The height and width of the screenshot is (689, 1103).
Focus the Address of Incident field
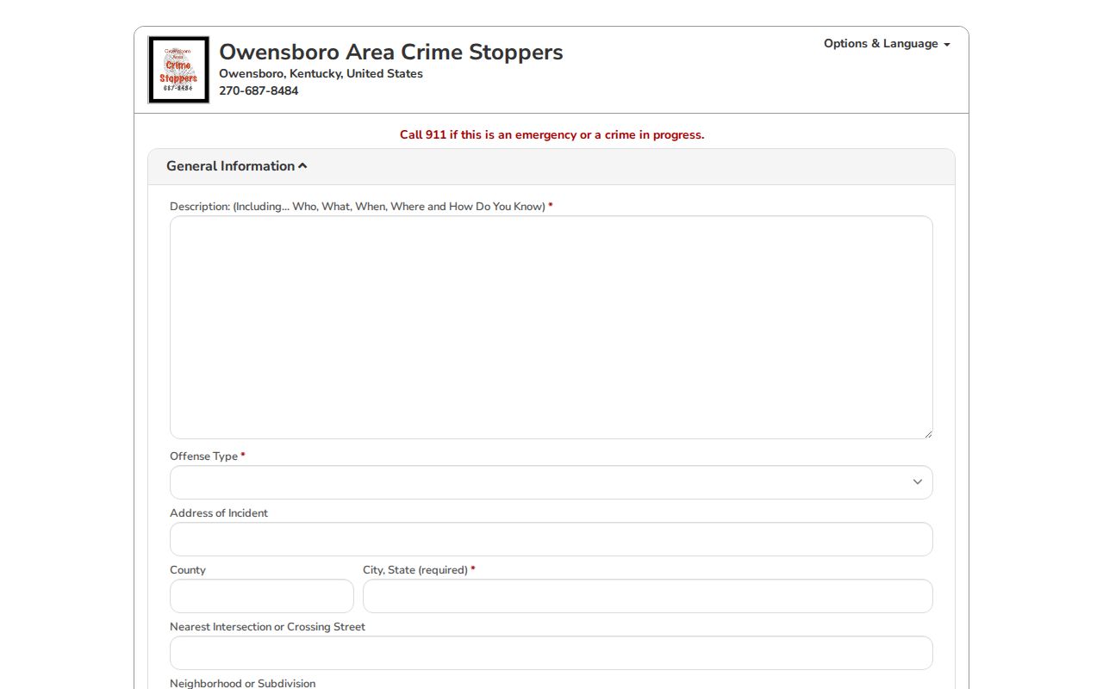coord(551,539)
